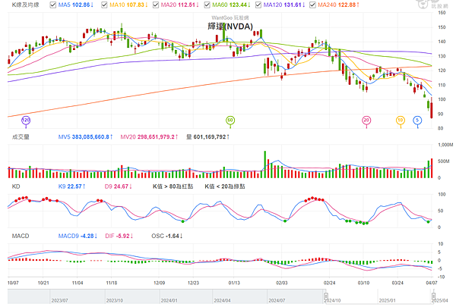Click the 04/07 date axis label
Screen dimensions: 456x307
[x=432, y=283]
